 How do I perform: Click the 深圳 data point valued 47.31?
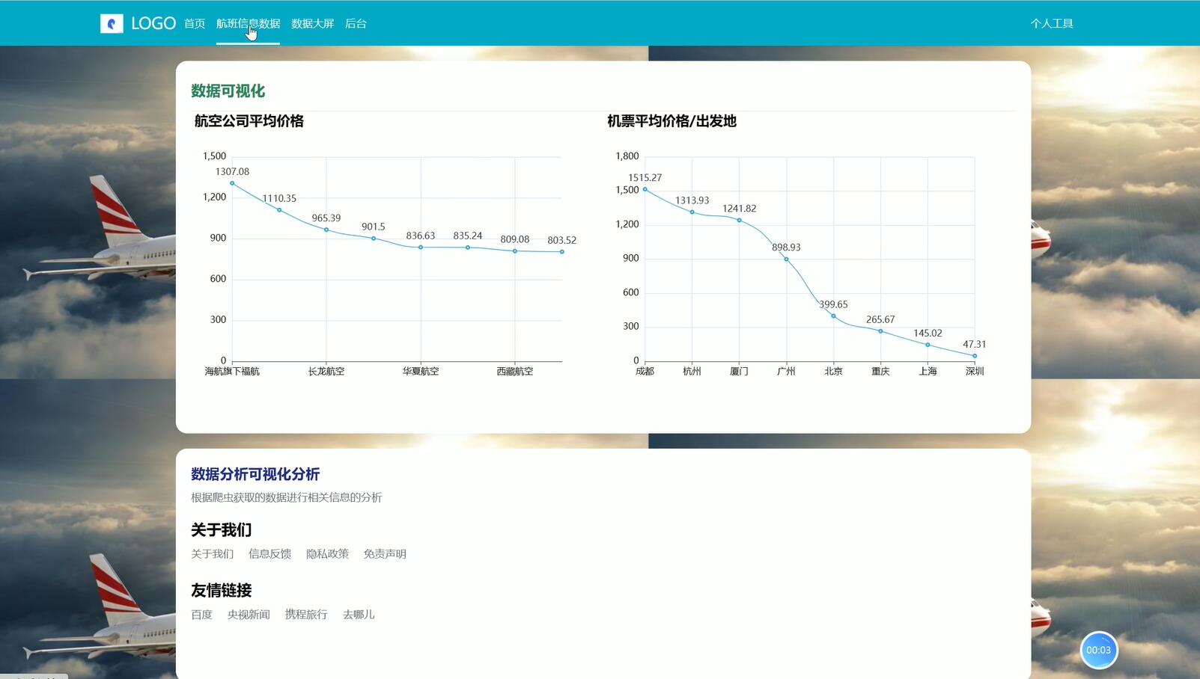click(975, 356)
